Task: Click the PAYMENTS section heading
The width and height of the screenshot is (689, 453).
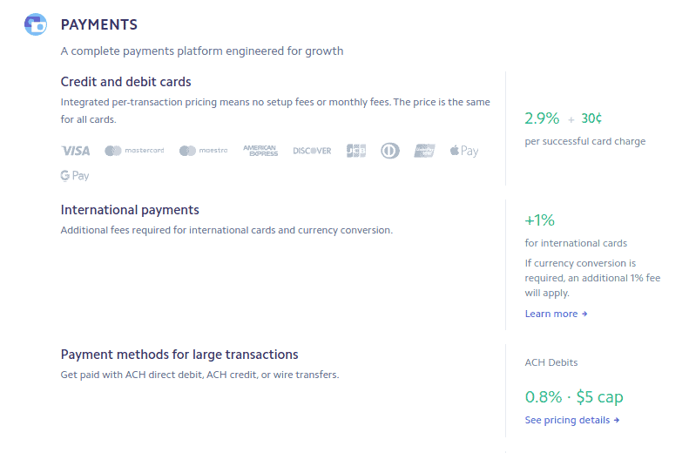Action: [x=99, y=24]
